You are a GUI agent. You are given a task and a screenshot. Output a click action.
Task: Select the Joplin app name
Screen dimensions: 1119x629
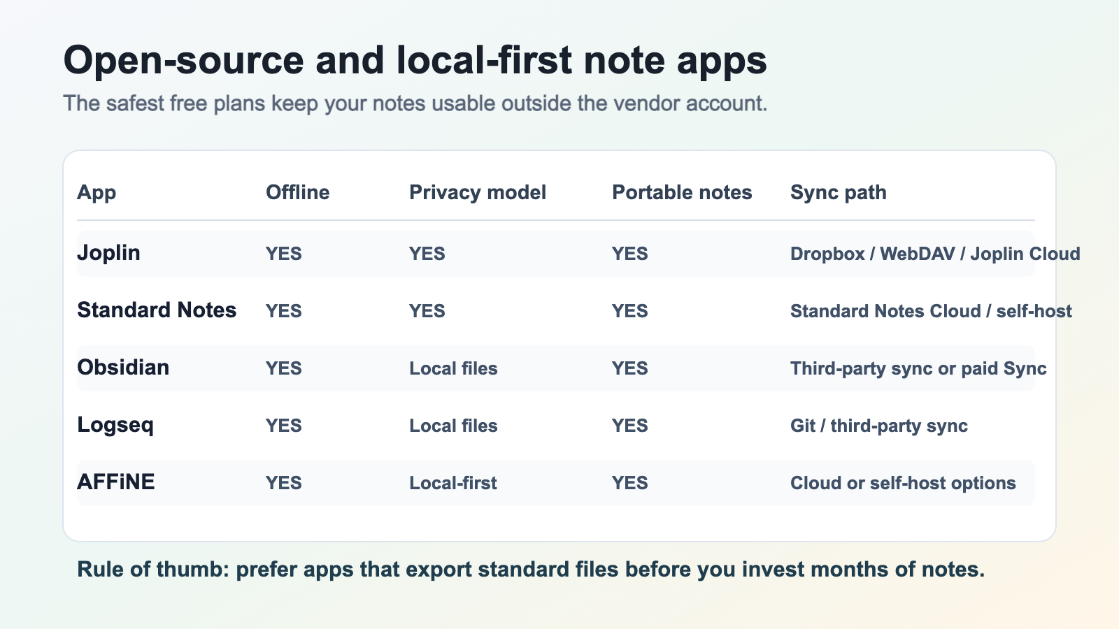pos(108,253)
